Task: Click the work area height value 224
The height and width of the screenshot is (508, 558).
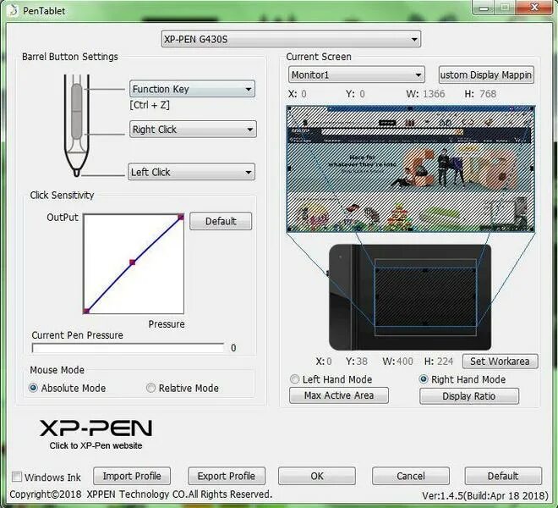Action: coord(445,362)
